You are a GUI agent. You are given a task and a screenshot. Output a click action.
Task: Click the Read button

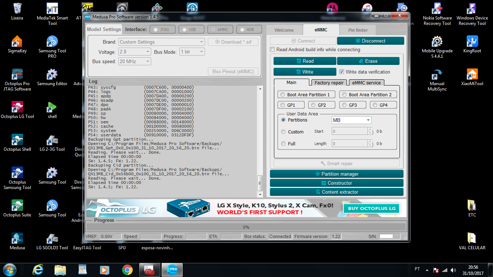[305, 61]
